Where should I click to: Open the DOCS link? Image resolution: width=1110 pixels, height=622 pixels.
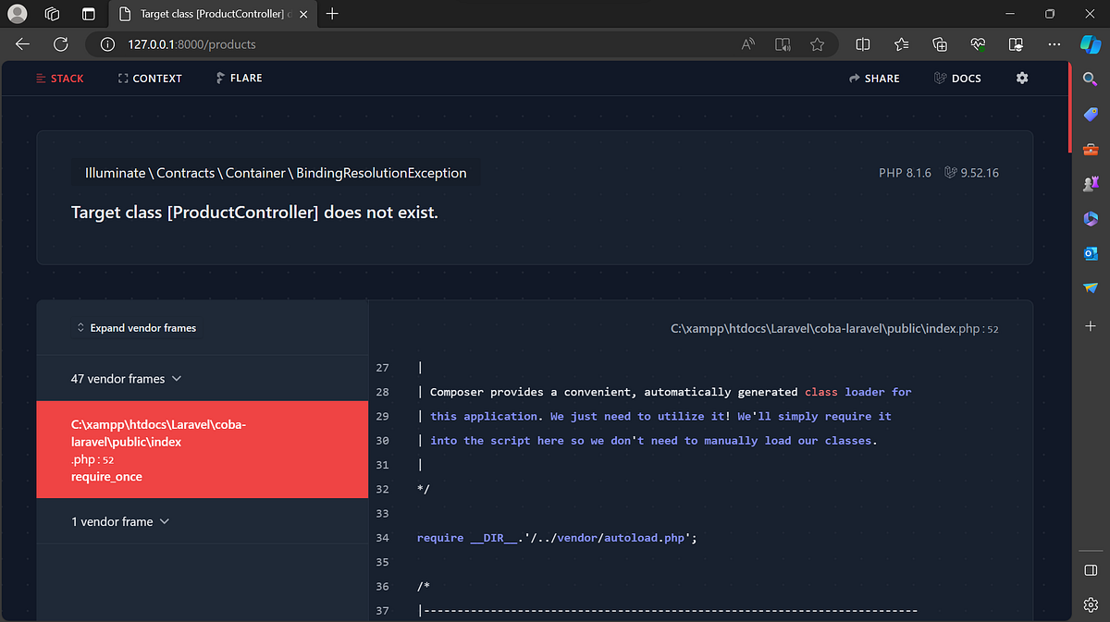[x=957, y=79]
